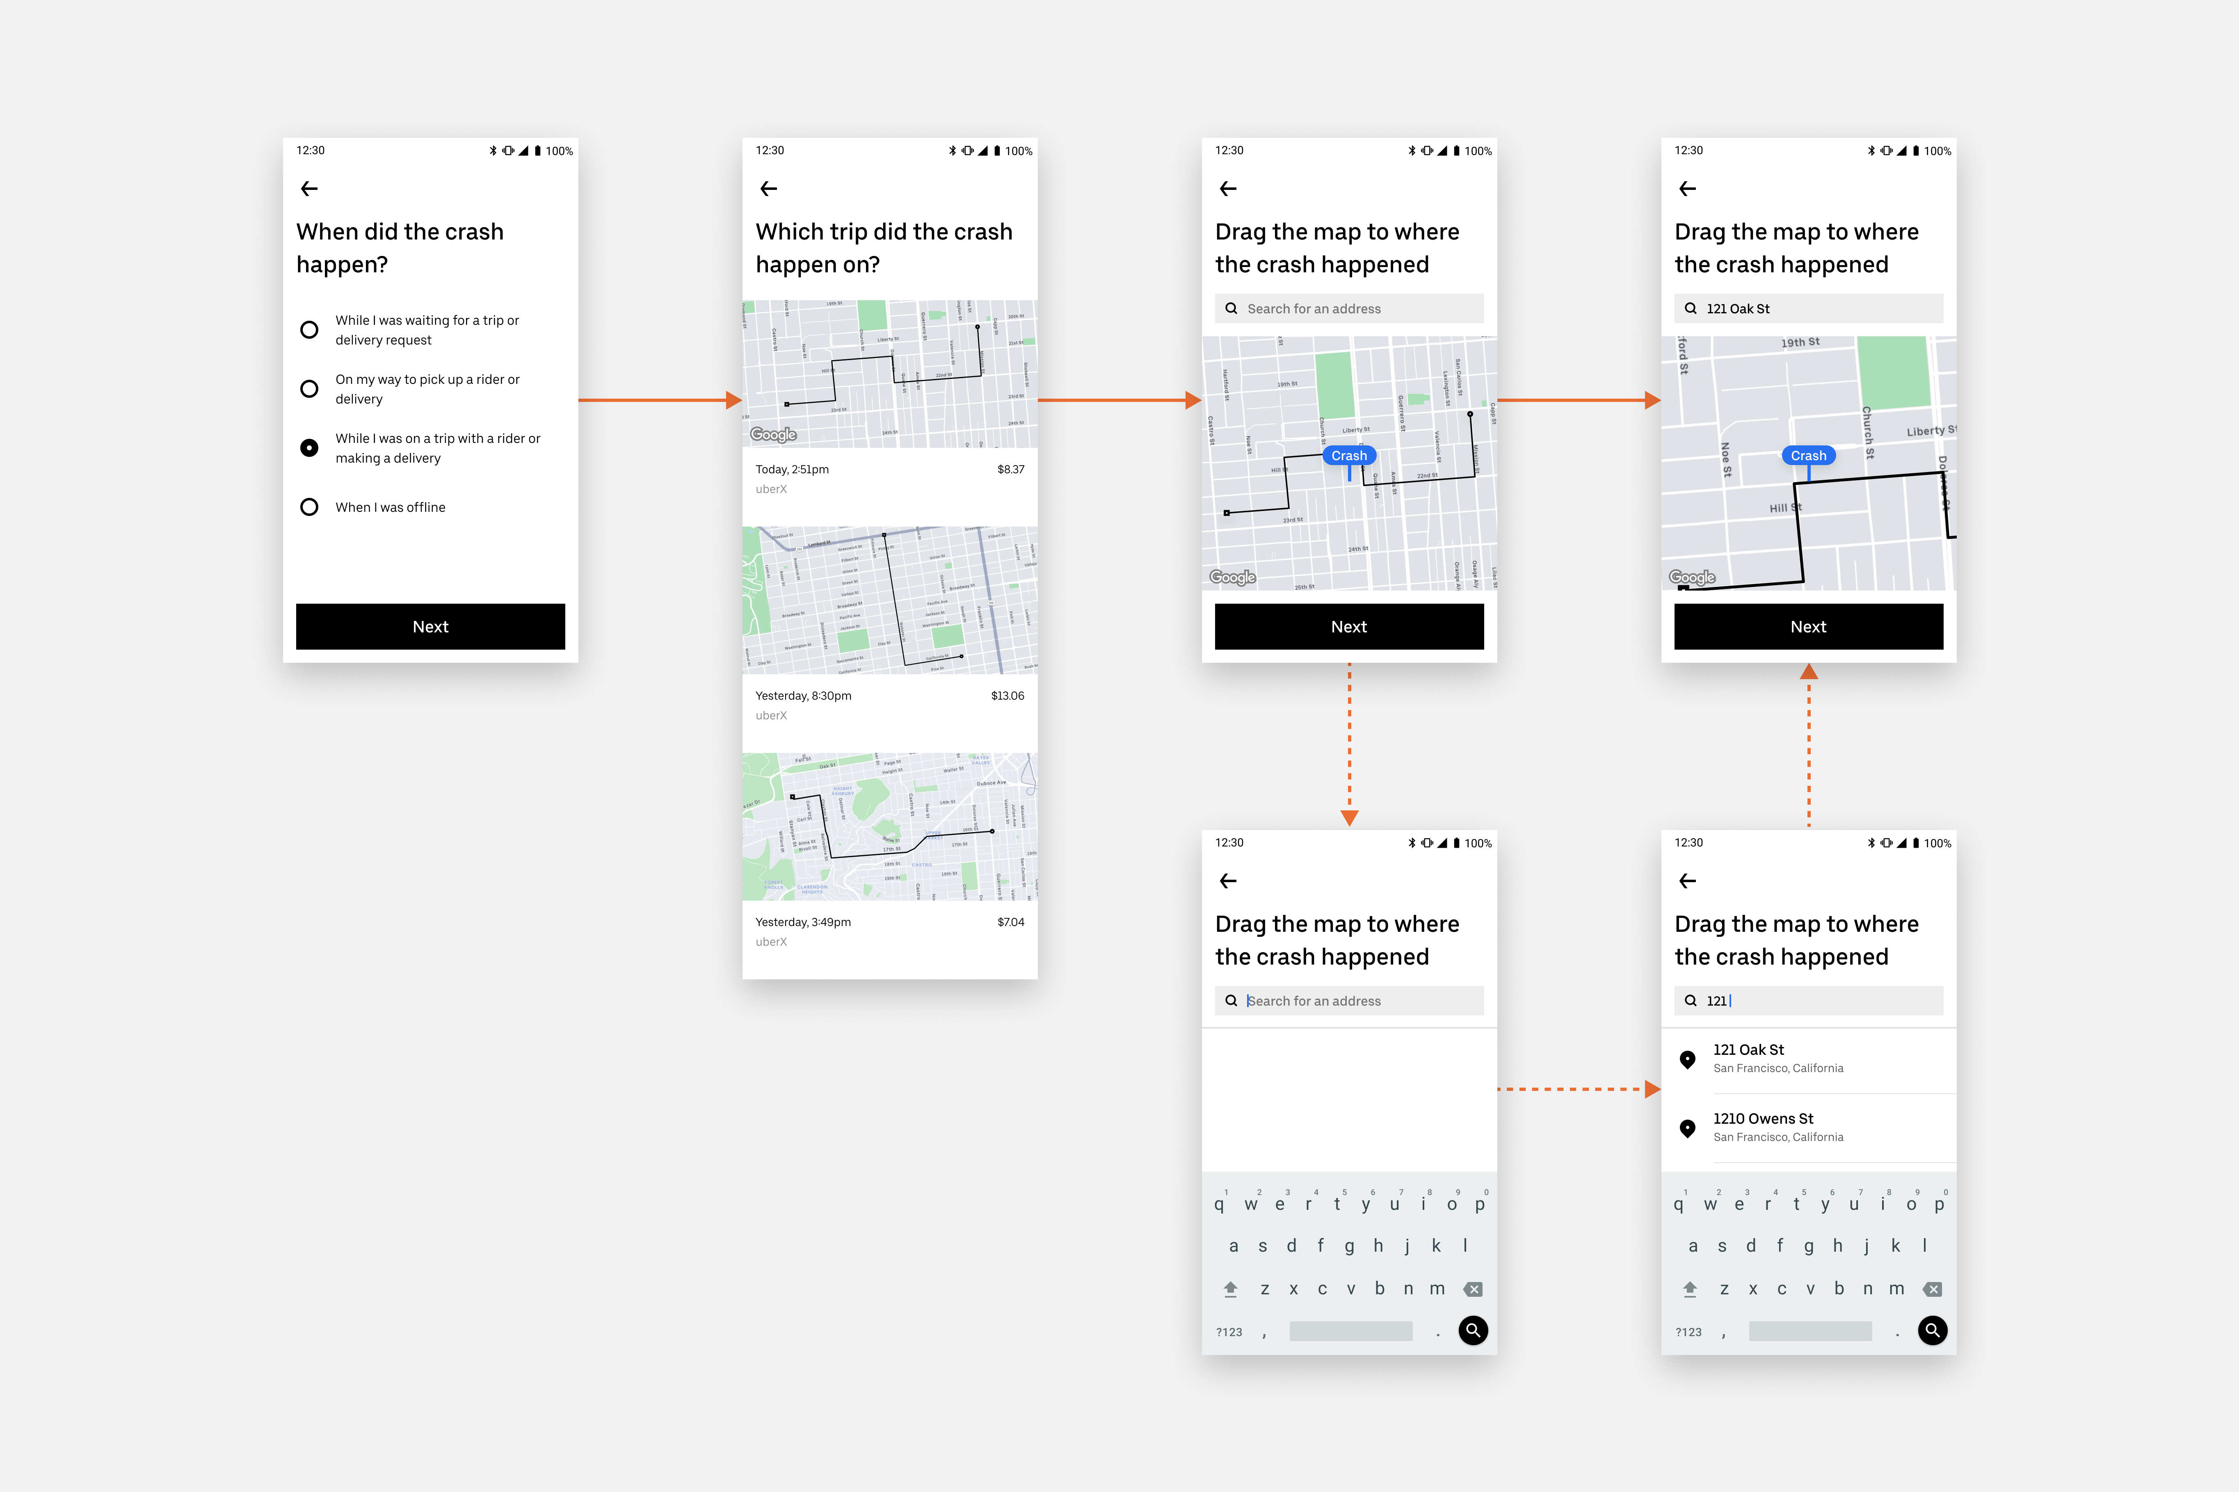This screenshot has width=2239, height=1492.
Task: Tap the Crash pin on the zoomed-in Hill St map
Action: click(x=1809, y=456)
